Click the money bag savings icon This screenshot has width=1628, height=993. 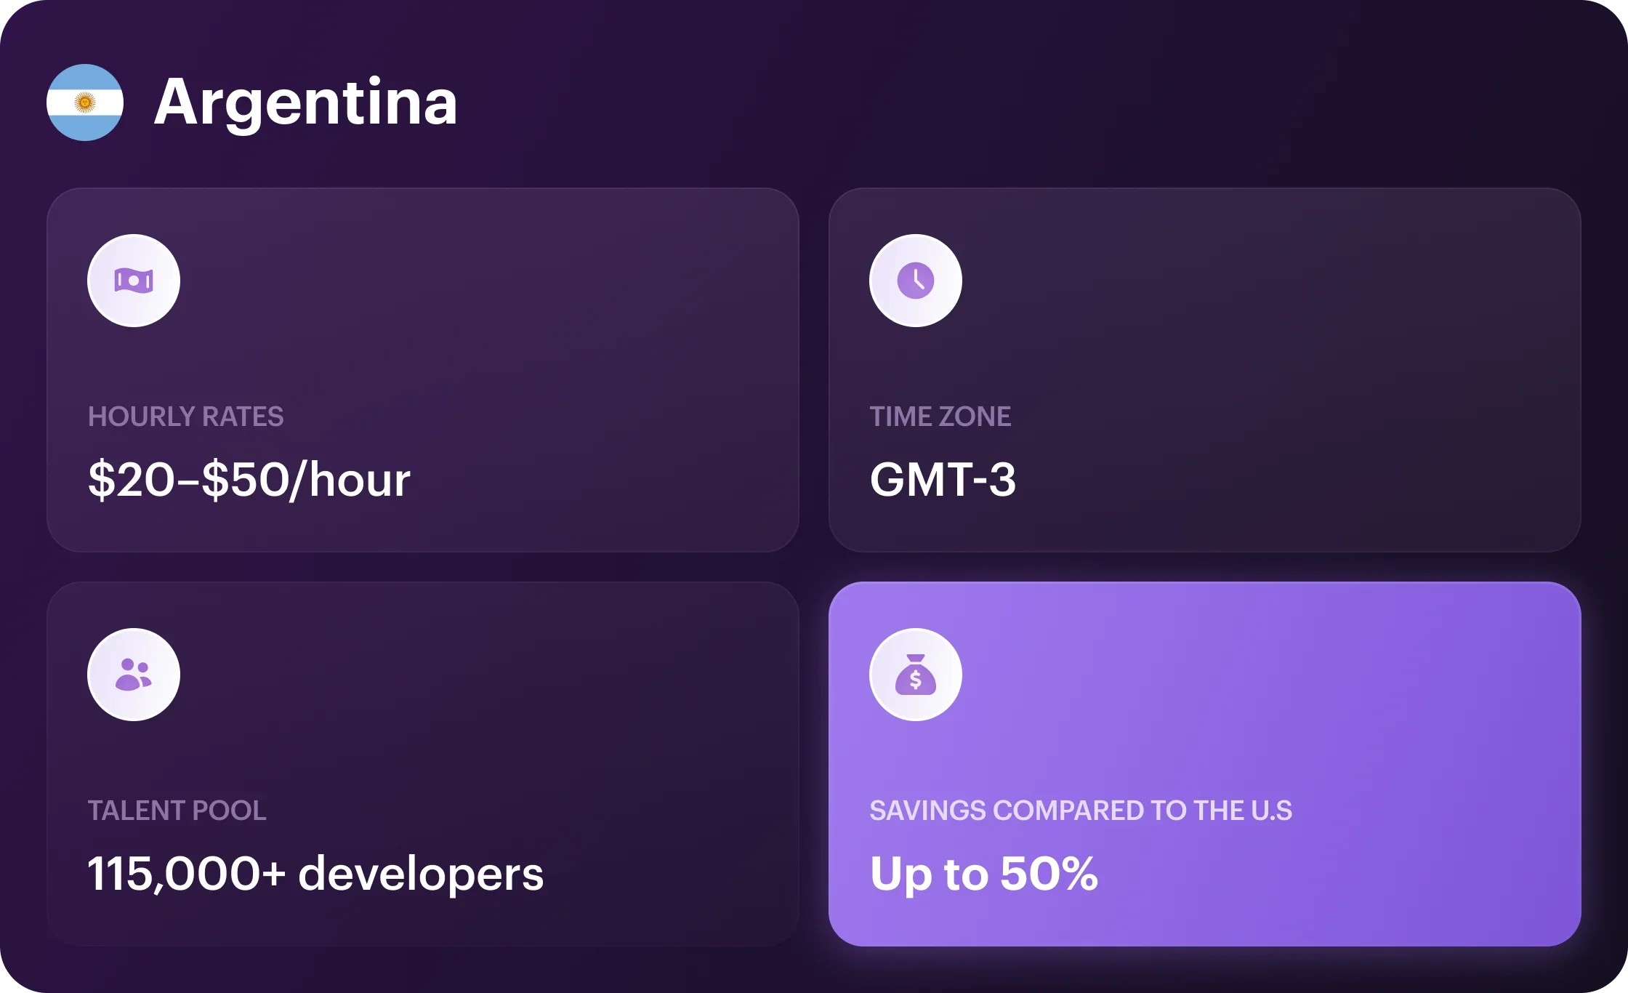coord(916,675)
